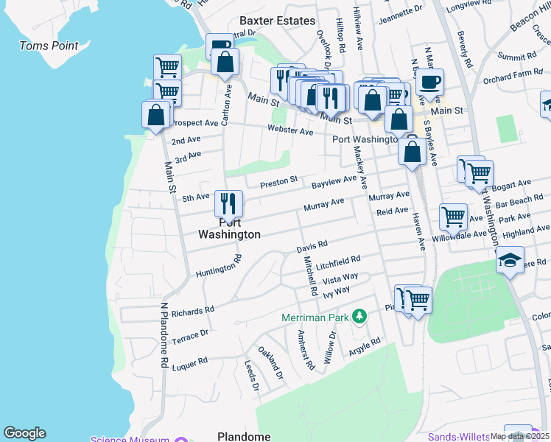Click the Preston St street label
Viewport: 551px width, 442px height.
pyautogui.click(x=278, y=183)
